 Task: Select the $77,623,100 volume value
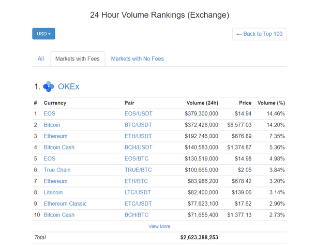203,204
